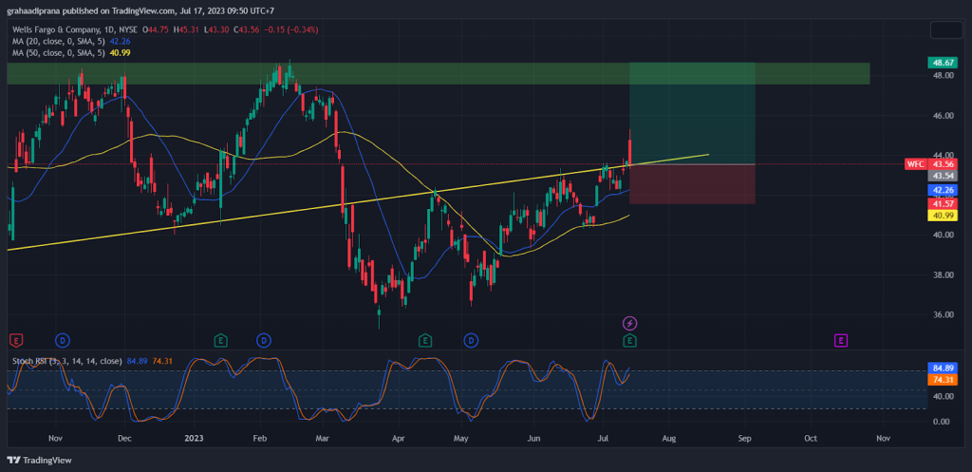Click the Oct label on the time axis
Image resolution: width=972 pixels, height=472 pixels.
tap(811, 439)
